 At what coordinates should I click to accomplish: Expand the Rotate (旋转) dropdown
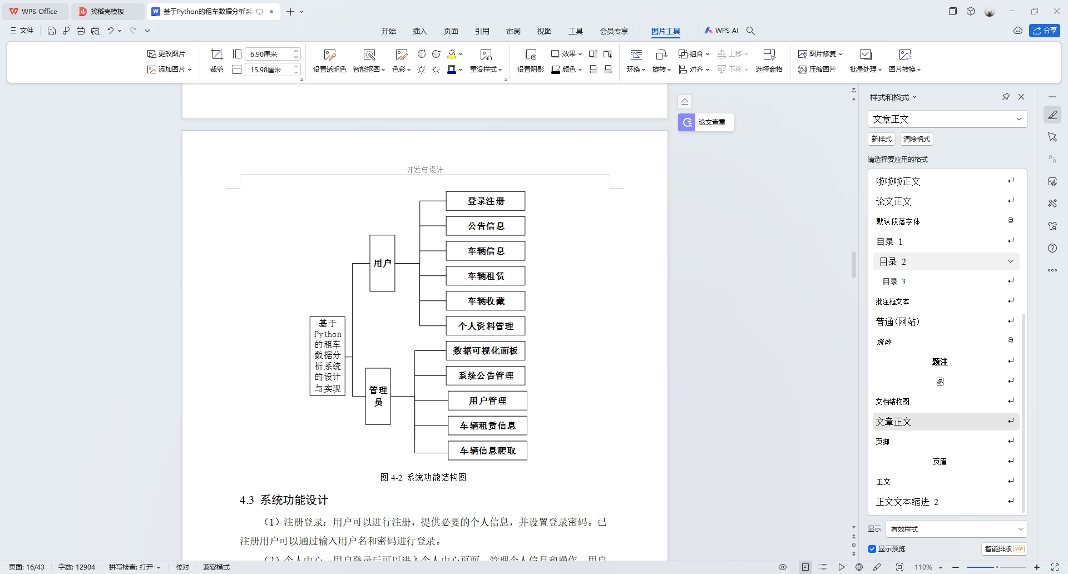[x=661, y=70]
